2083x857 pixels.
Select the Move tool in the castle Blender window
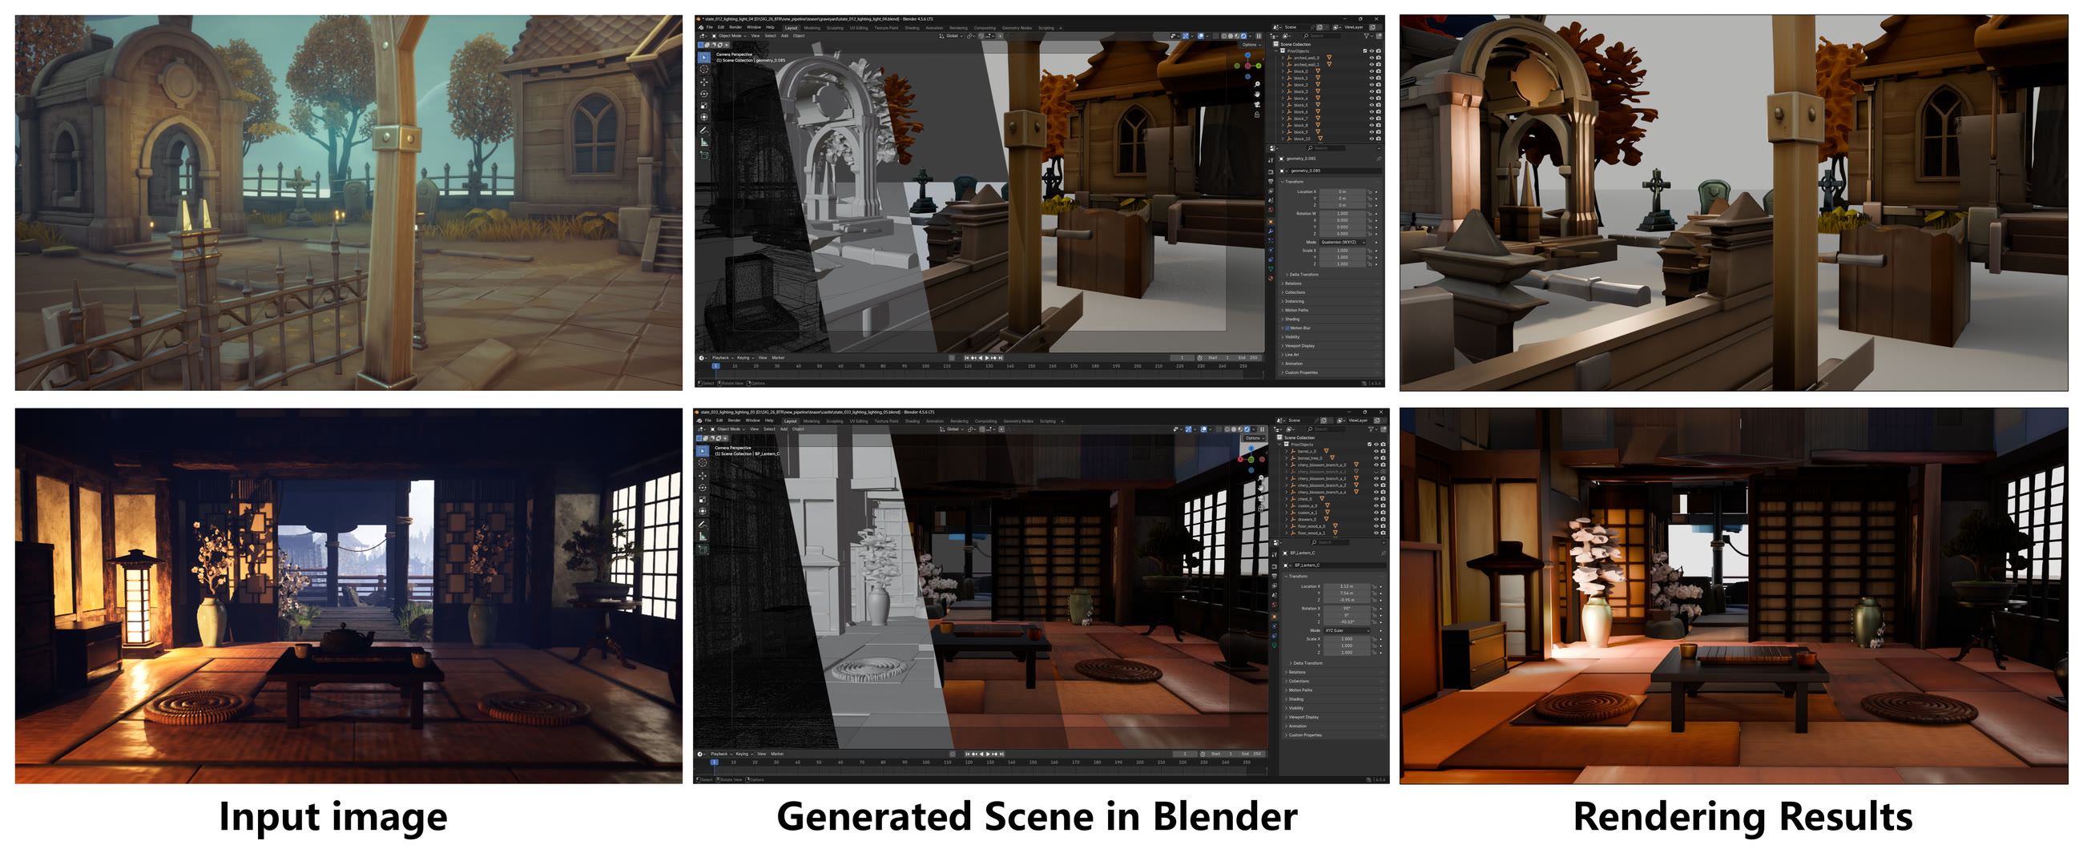[x=702, y=476]
